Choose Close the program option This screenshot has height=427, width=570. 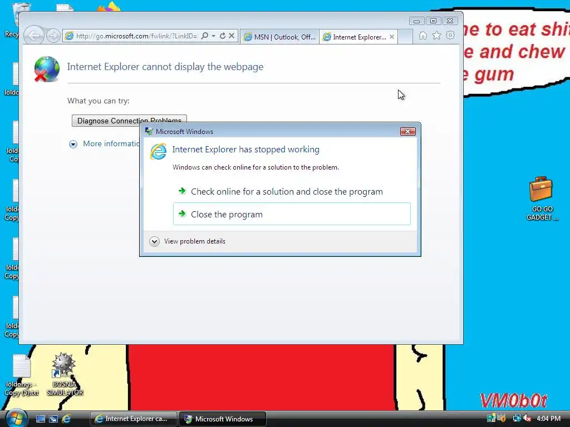pyautogui.click(x=292, y=214)
